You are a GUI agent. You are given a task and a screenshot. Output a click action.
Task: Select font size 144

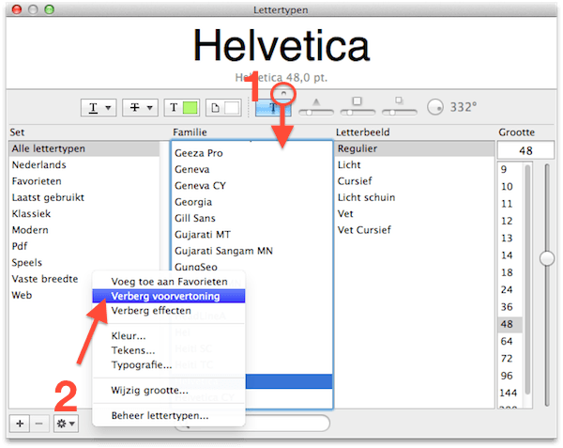(x=510, y=393)
